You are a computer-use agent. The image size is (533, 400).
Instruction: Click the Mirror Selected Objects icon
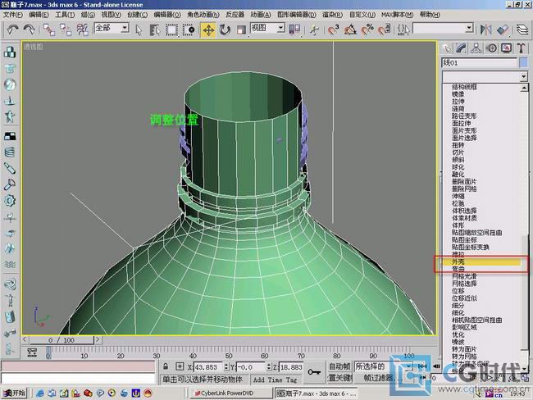(485, 30)
